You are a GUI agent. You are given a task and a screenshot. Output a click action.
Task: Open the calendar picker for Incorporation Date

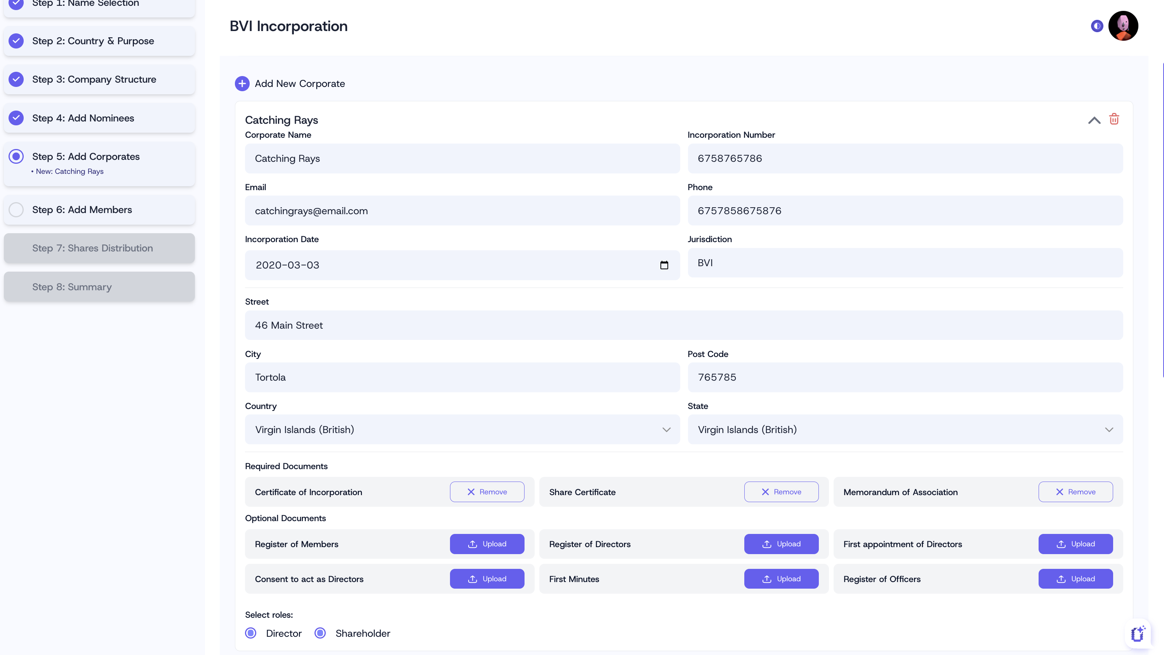pos(664,265)
